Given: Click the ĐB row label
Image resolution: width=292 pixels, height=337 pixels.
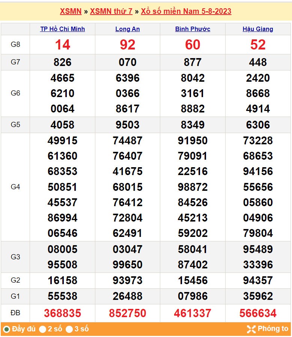Looking at the screenshot, I should click(15, 313).
